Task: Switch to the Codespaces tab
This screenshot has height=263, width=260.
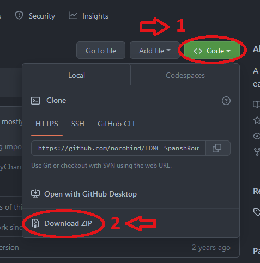Action: point(185,75)
